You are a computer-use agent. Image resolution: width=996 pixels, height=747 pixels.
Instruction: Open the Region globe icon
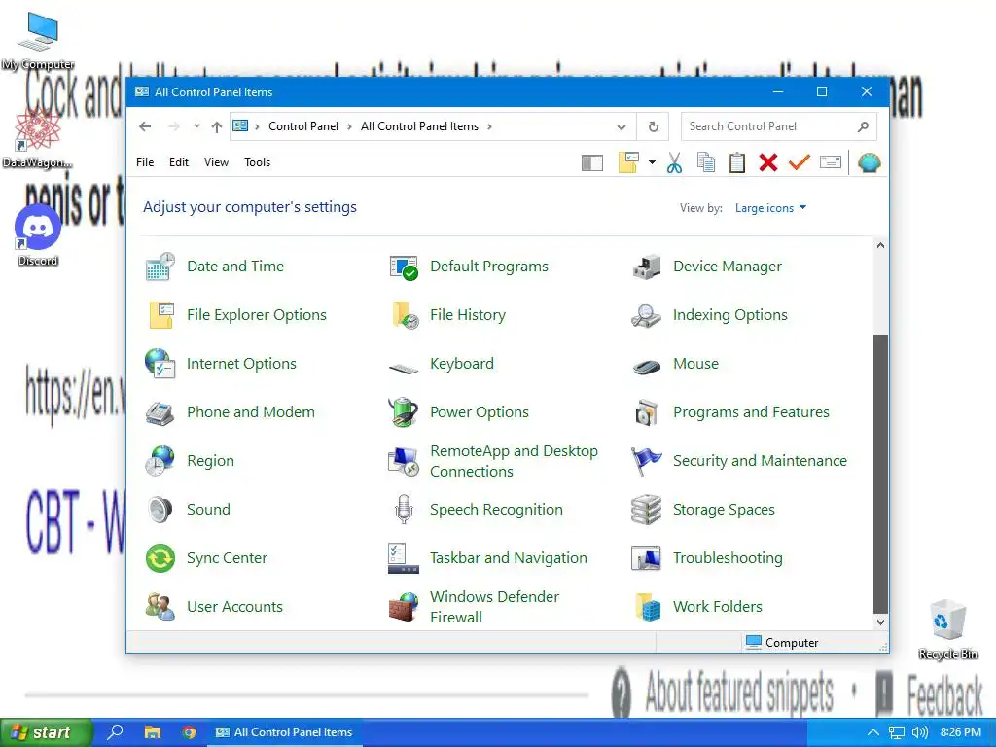tap(160, 461)
